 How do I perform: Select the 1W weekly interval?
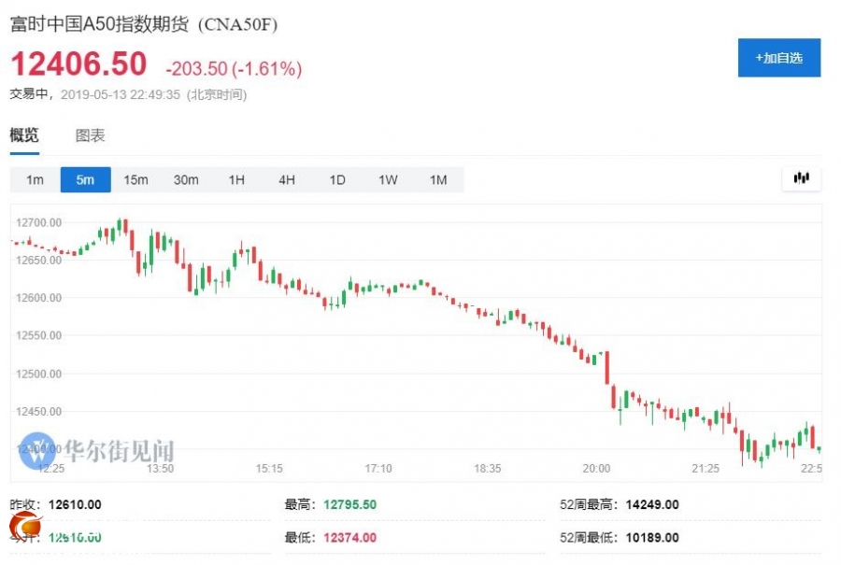(388, 179)
